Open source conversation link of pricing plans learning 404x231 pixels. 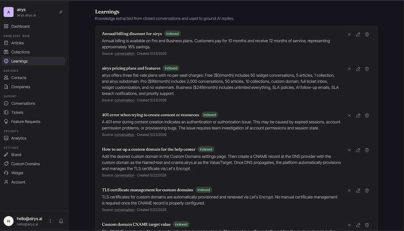pos(124,100)
